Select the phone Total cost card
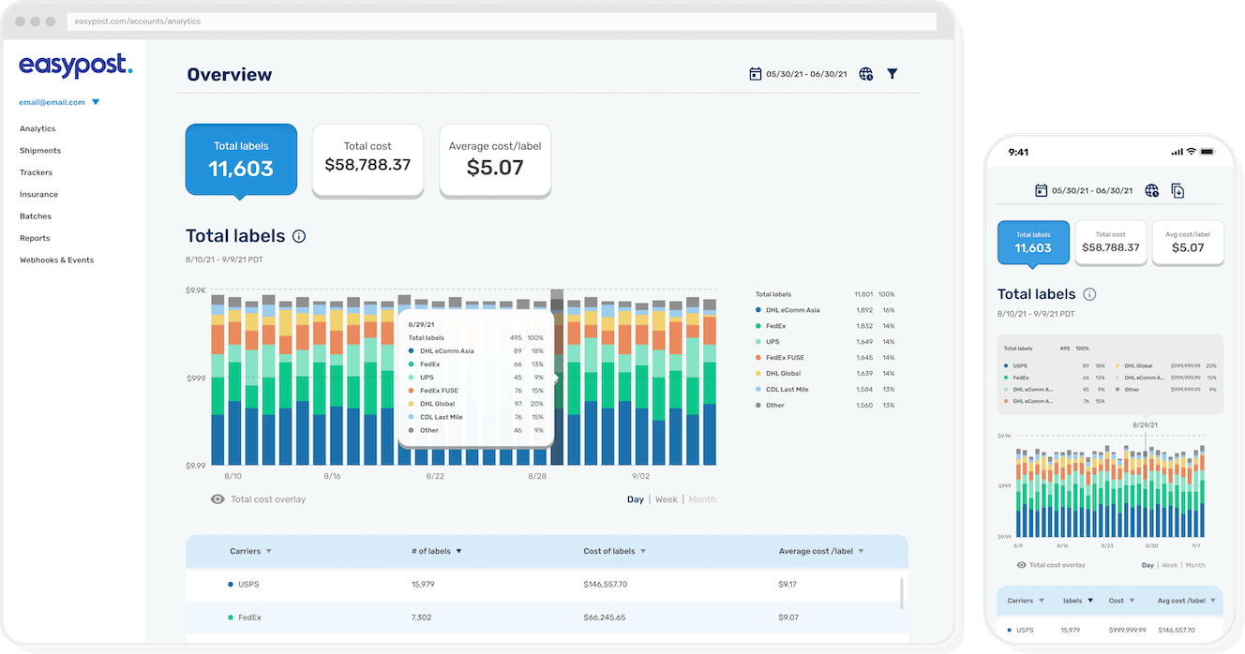This screenshot has width=1245, height=654. [1111, 243]
